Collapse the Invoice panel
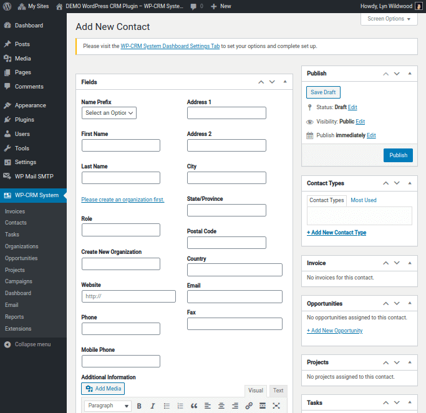The width and height of the screenshot is (426, 413). [410, 263]
